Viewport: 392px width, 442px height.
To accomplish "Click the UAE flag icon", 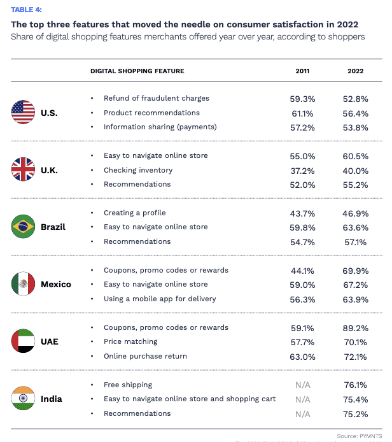I will click(23, 342).
